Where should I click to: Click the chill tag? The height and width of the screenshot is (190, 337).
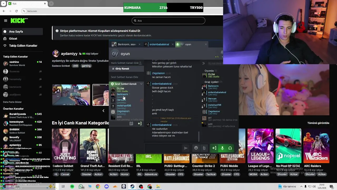point(76,66)
